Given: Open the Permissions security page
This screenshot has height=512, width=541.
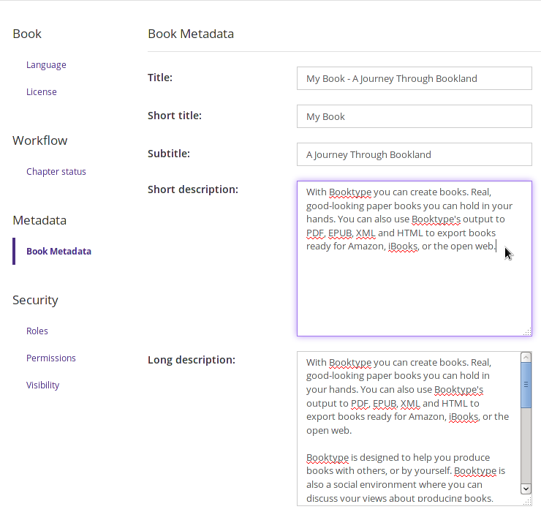Looking at the screenshot, I should pos(50,358).
